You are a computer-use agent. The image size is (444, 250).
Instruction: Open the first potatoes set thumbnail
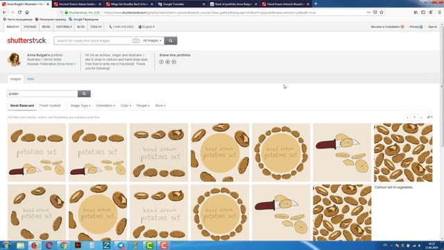point(37,152)
